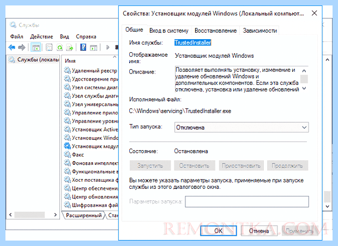Image resolution: width=338 pixels, height=246 pixels.
Task: Close the properties dialog with X
Action: pos(315,13)
